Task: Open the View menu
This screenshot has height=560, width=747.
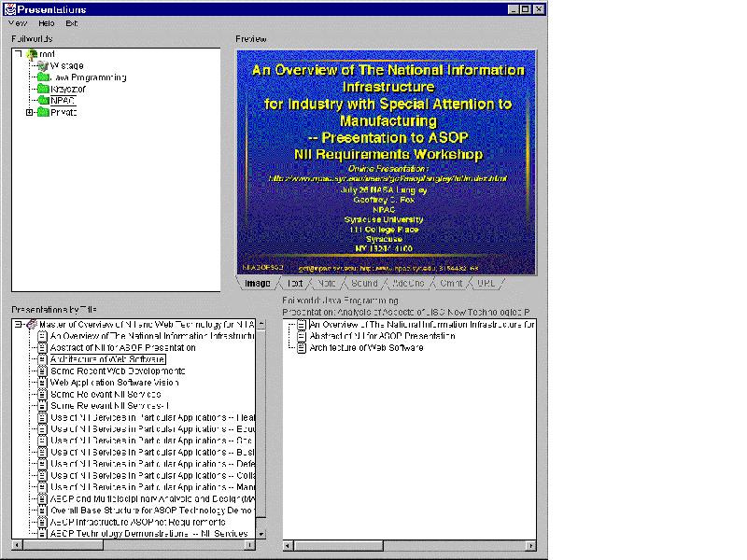Action: pyautogui.click(x=18, y=22)
